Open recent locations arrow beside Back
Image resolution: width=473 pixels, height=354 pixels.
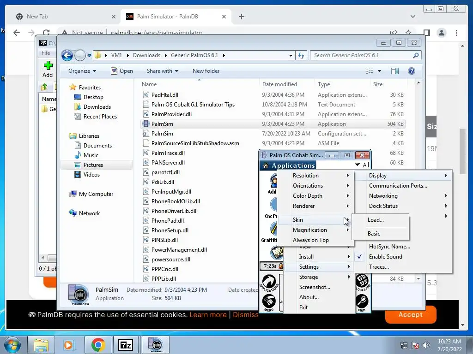coord(89,56)
